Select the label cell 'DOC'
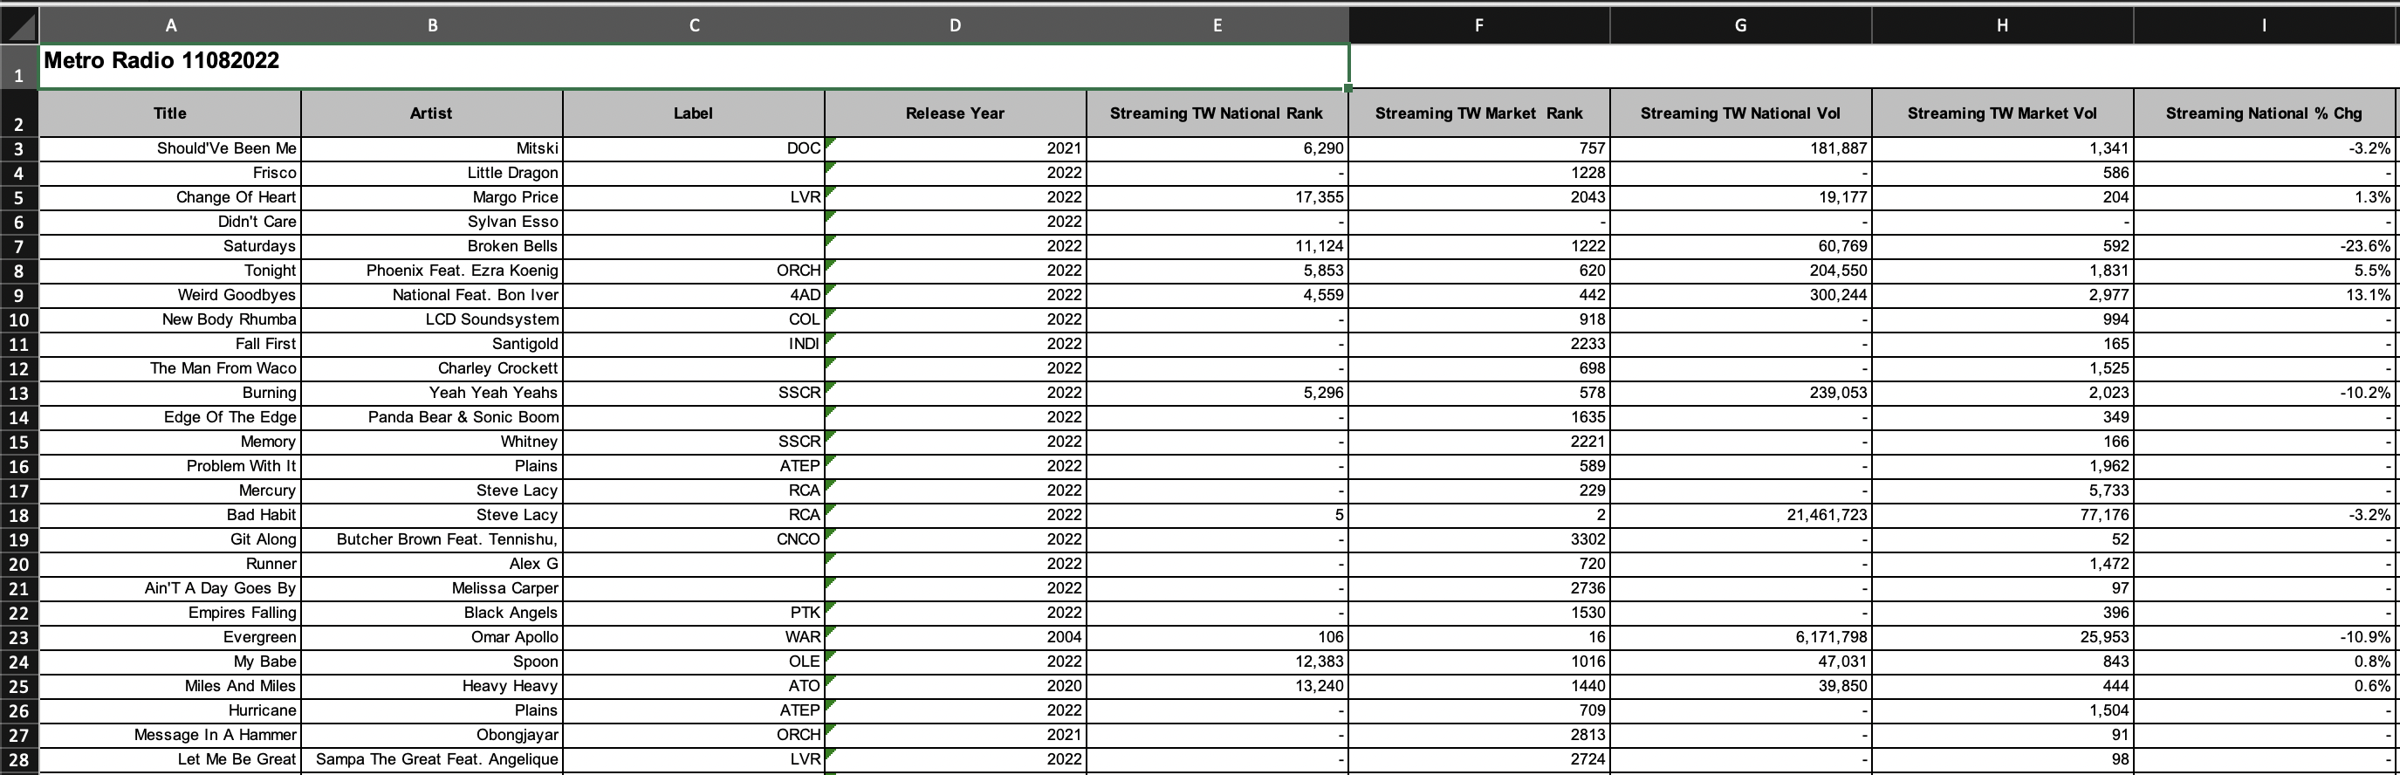 pyautogui.click(x=694, y=148)
